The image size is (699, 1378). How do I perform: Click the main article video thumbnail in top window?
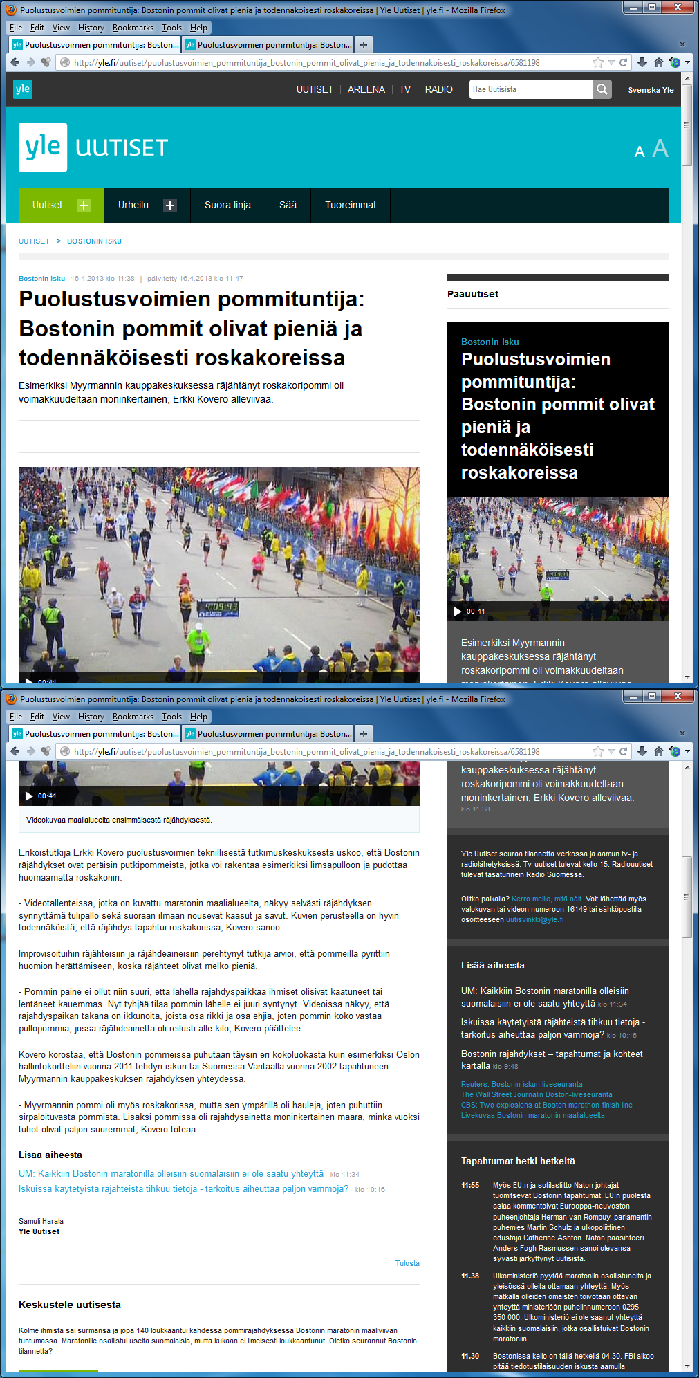coord(219,574)
